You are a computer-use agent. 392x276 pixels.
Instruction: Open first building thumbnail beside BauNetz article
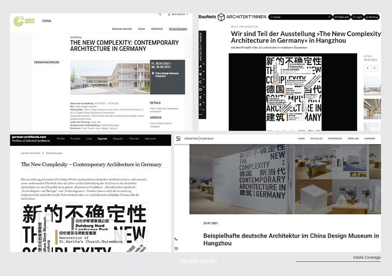(x=372, y=85)
